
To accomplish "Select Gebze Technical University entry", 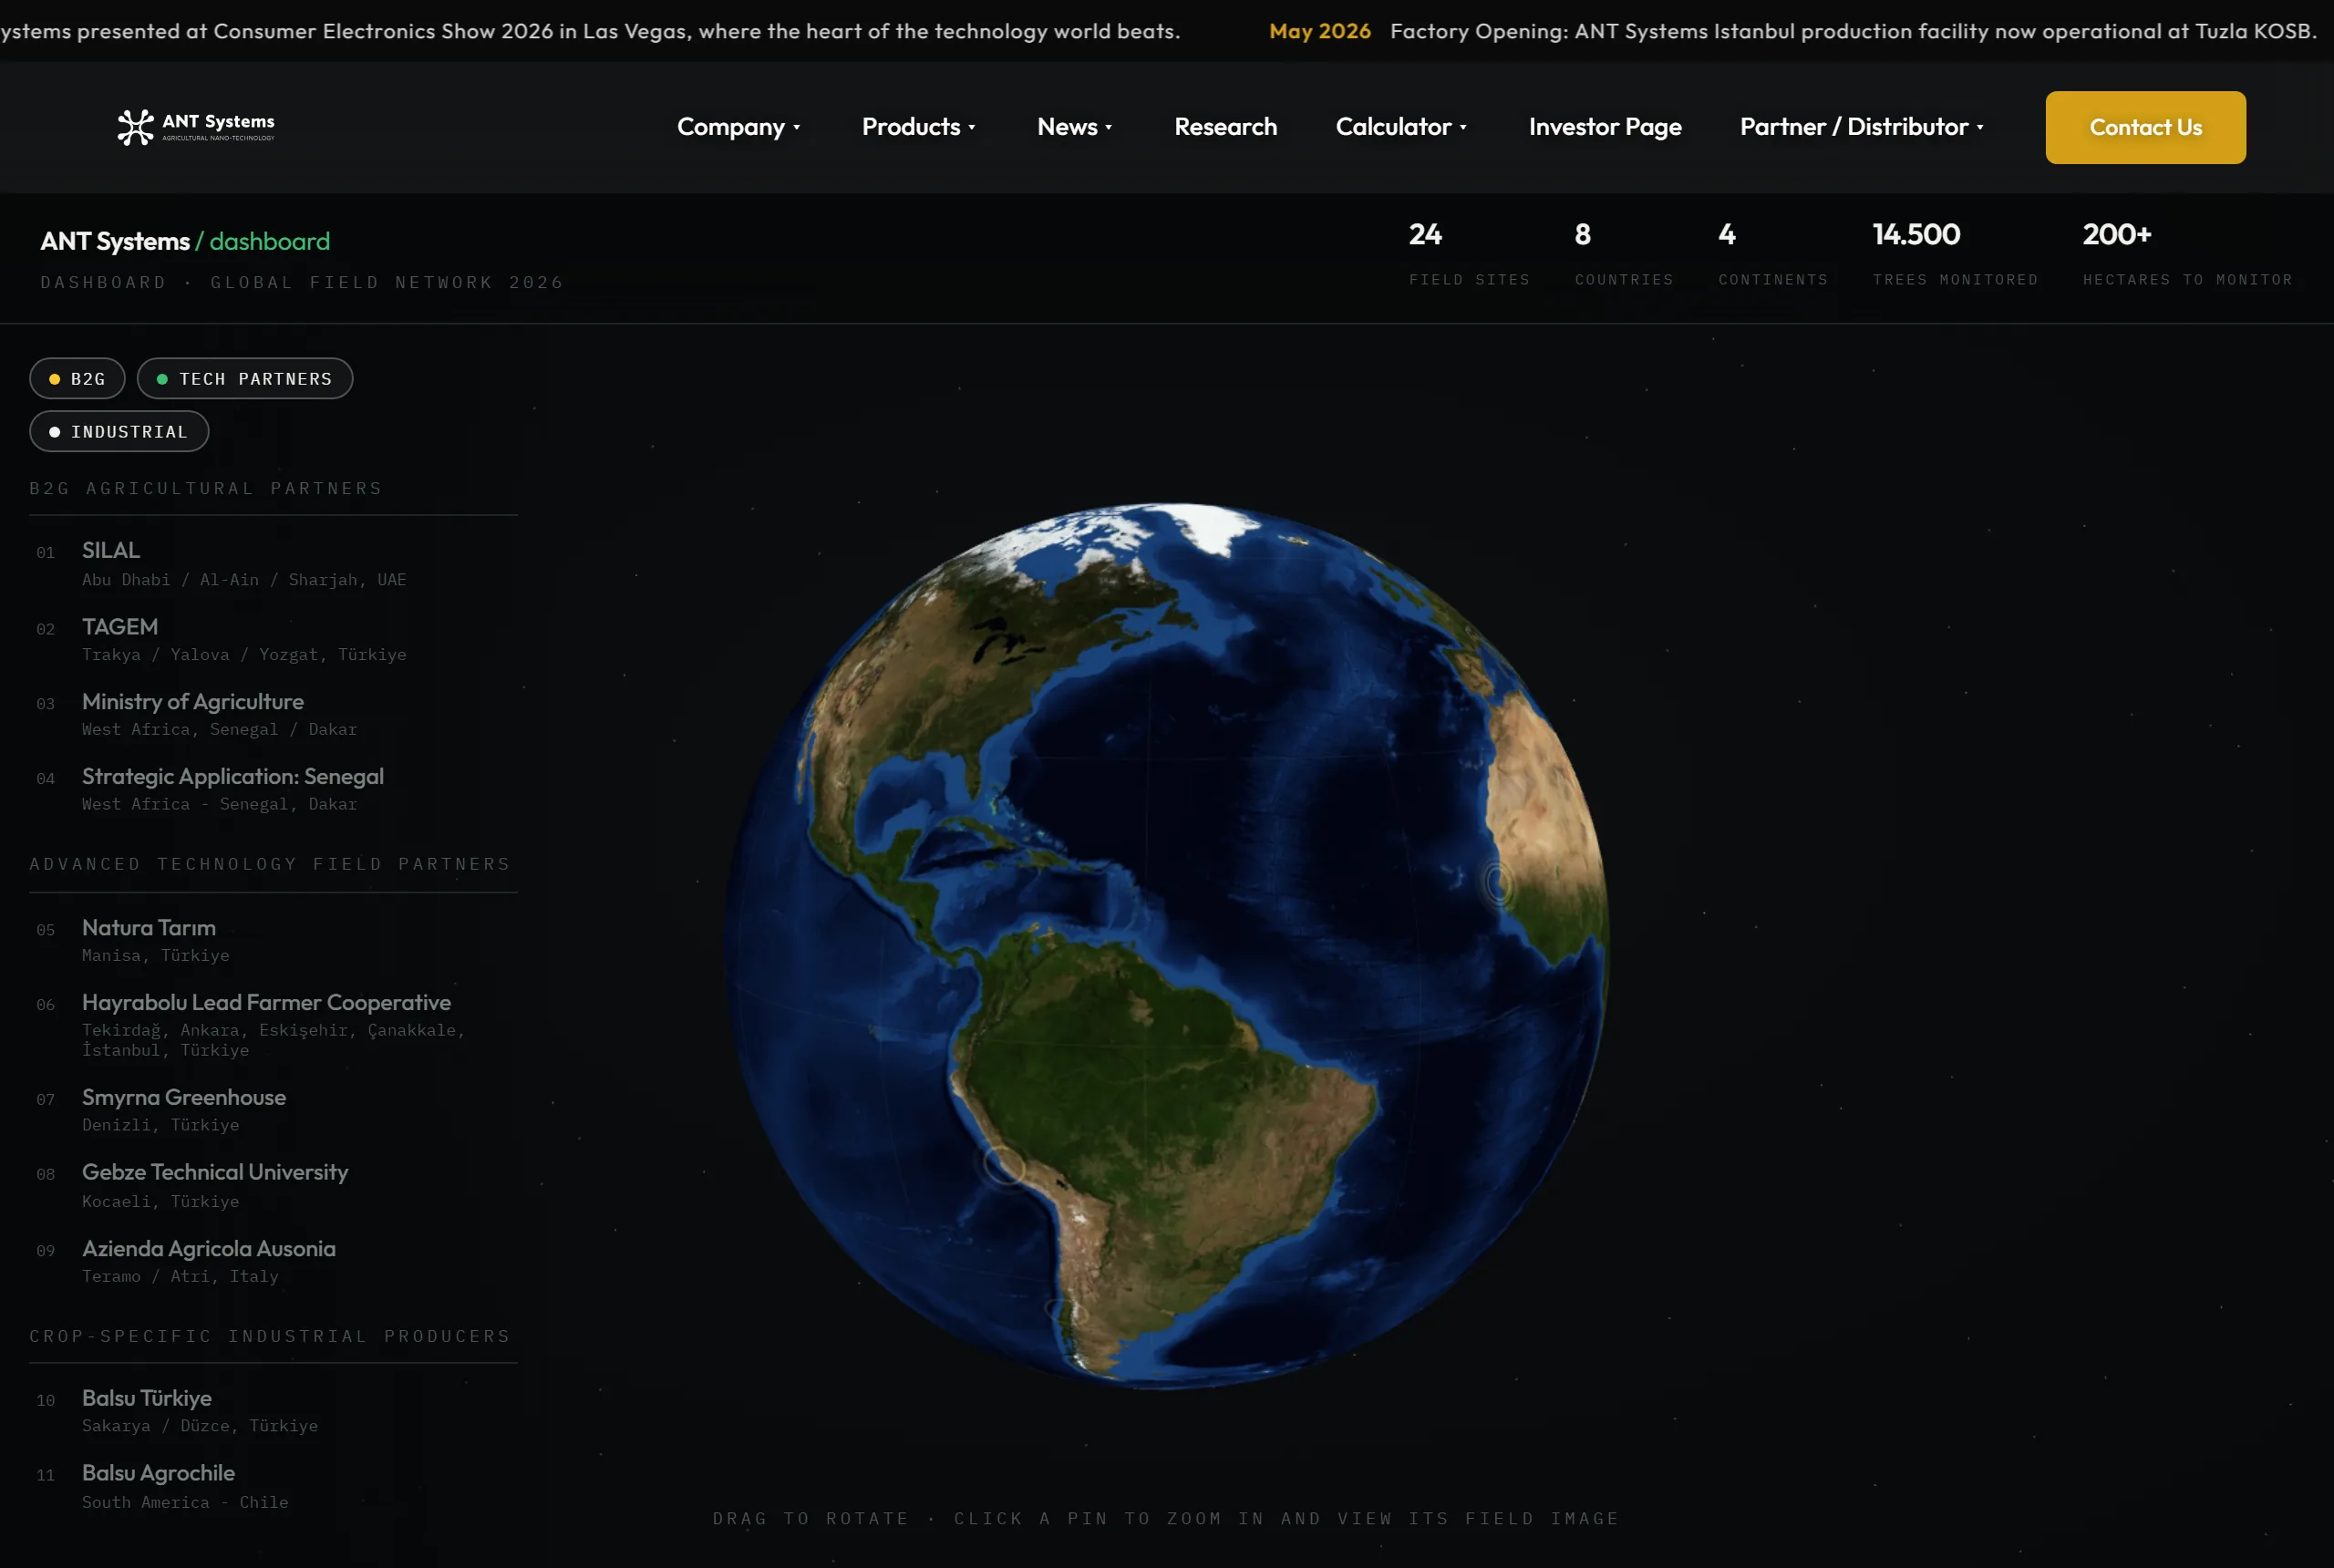I will (x=273, y=1185).
